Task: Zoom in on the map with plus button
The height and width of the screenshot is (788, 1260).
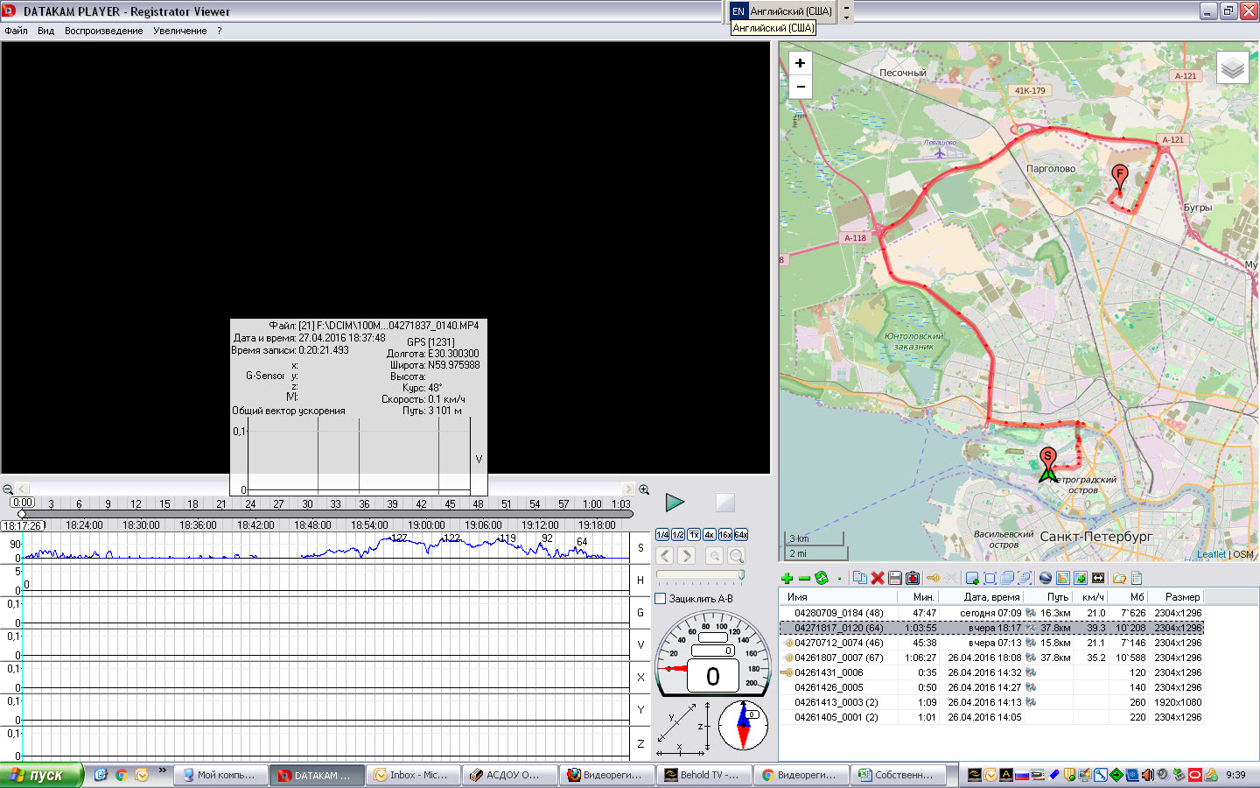Action: (800, 63)
